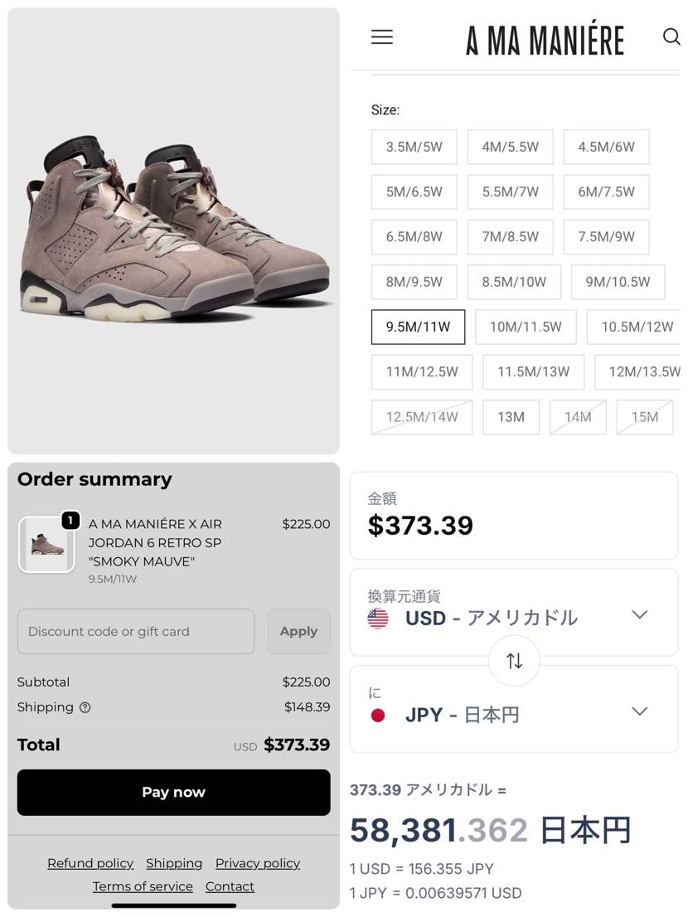This screenshot has width=688, height=917.
Task: Select size 9.5M/11W
Action: pos(418,327)
